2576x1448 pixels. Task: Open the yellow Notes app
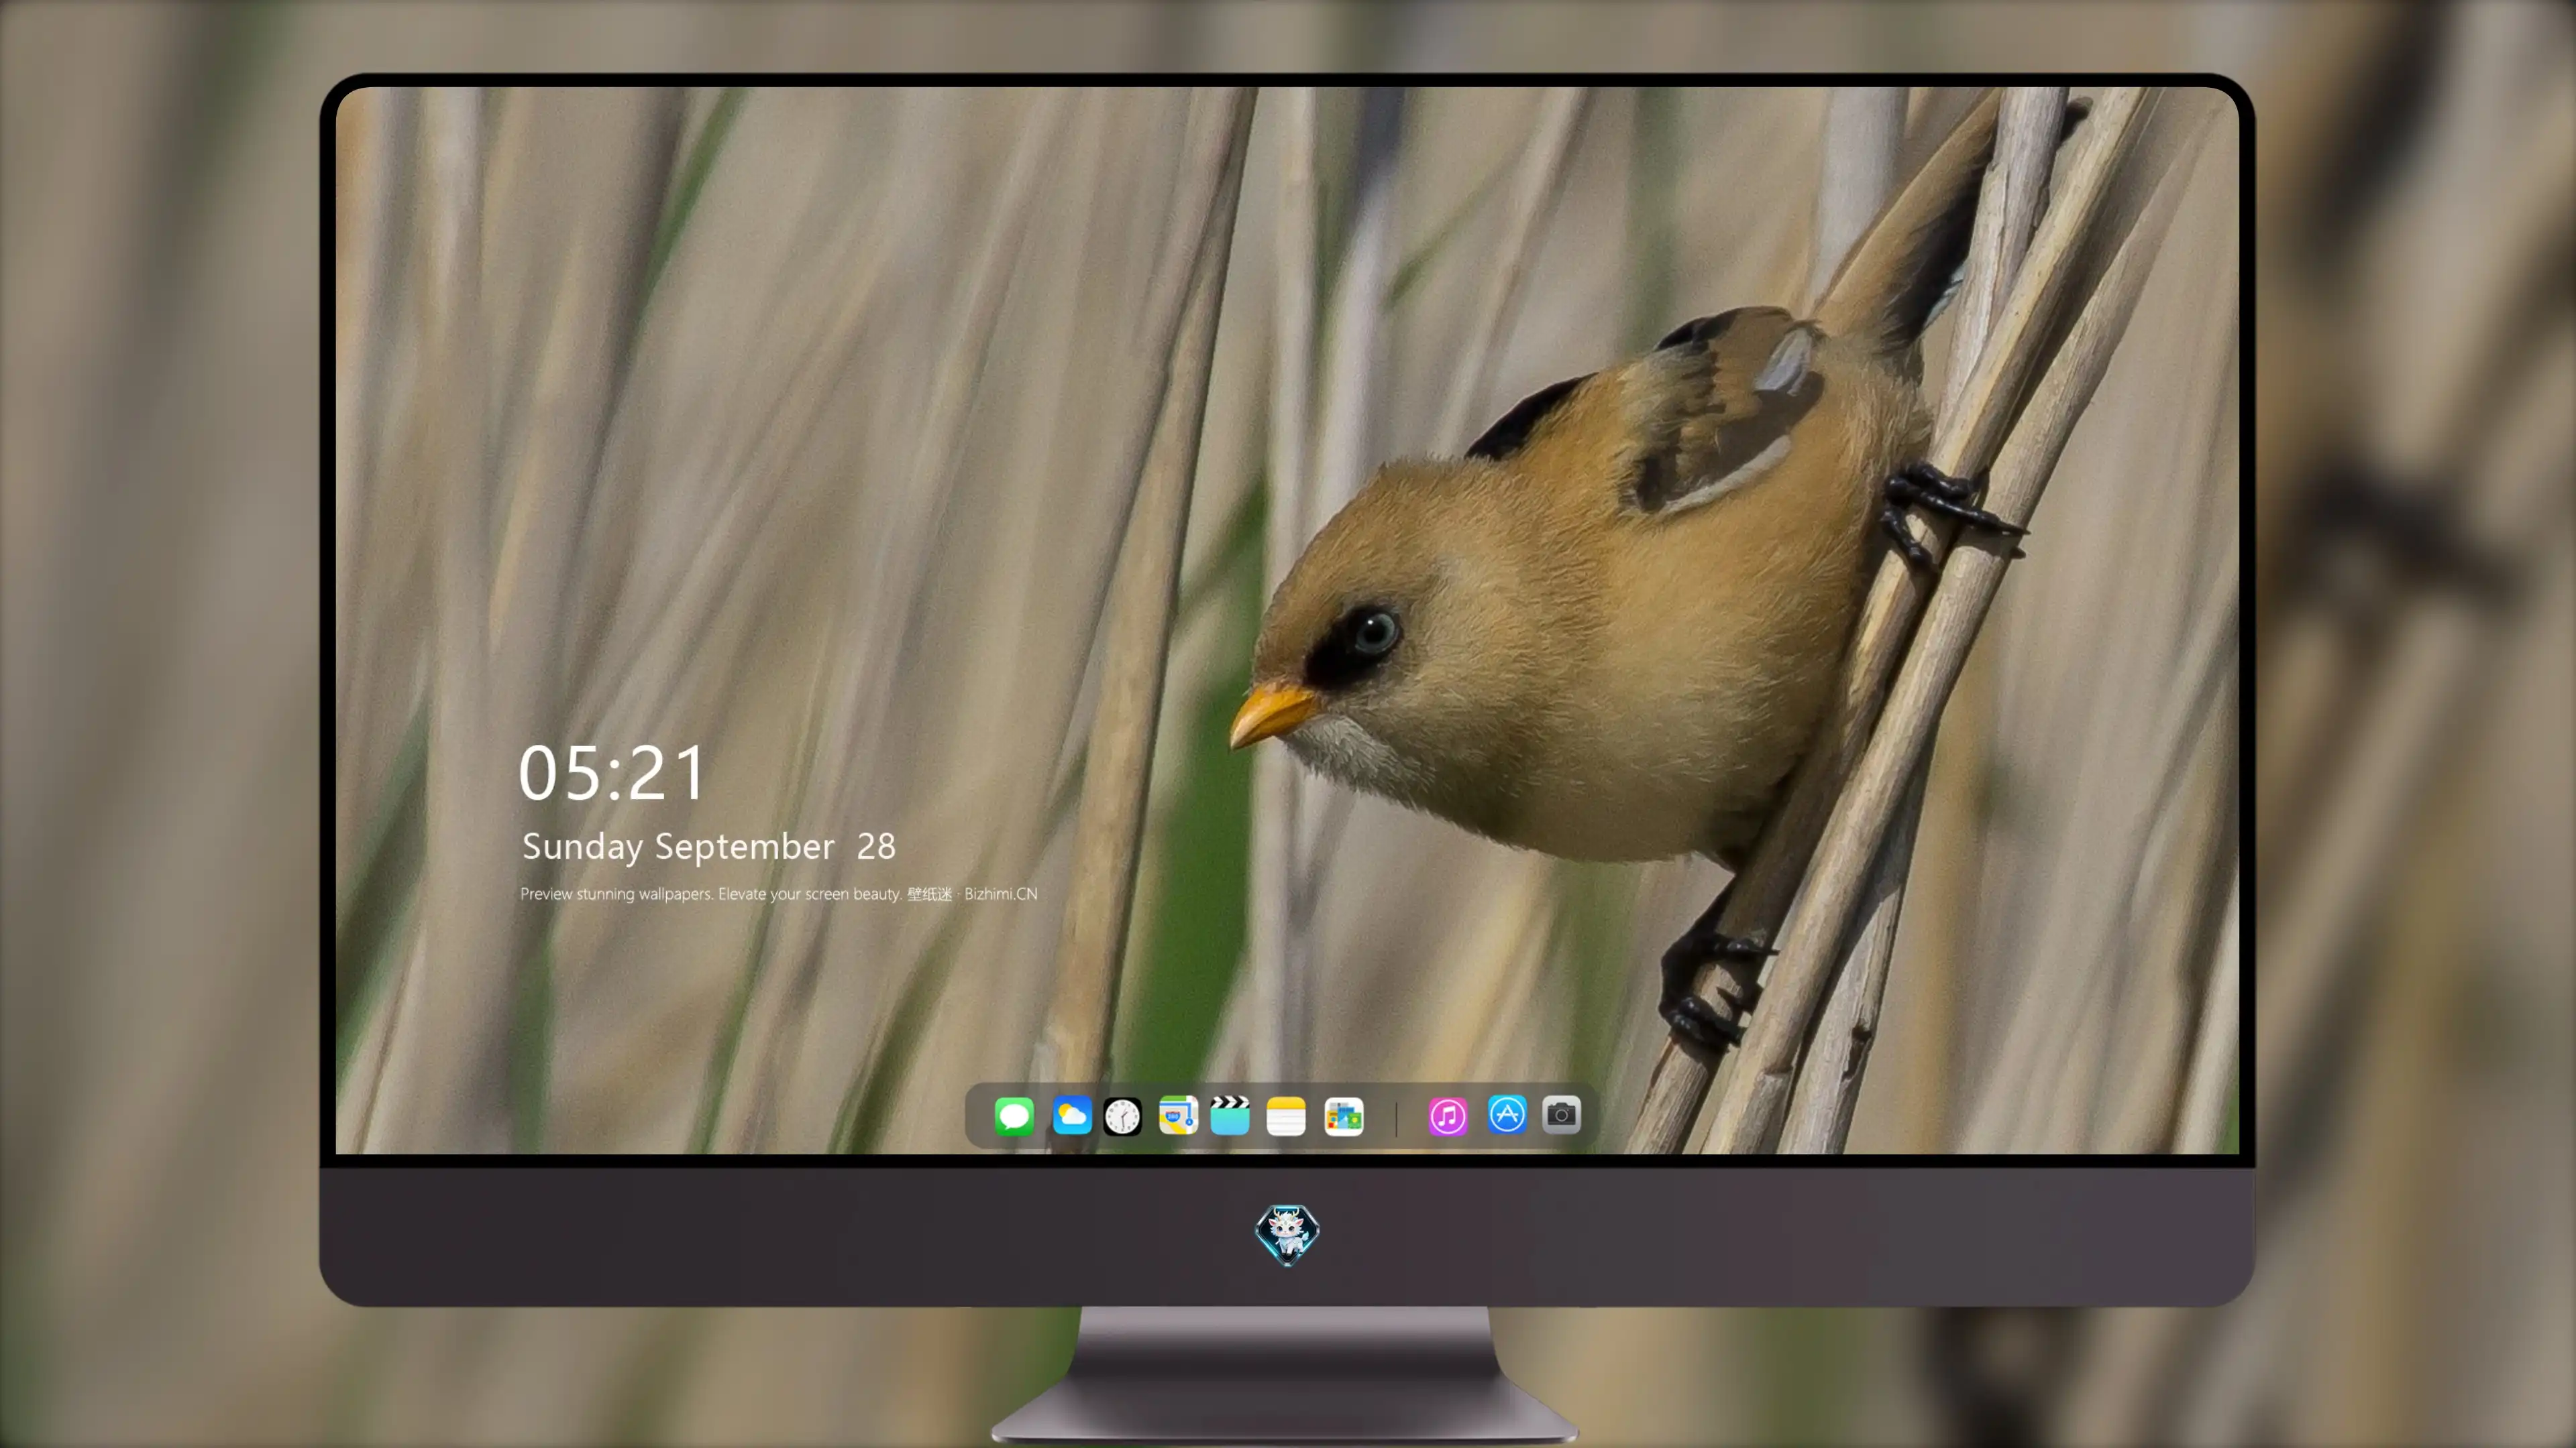(x=1286, y=1116)
